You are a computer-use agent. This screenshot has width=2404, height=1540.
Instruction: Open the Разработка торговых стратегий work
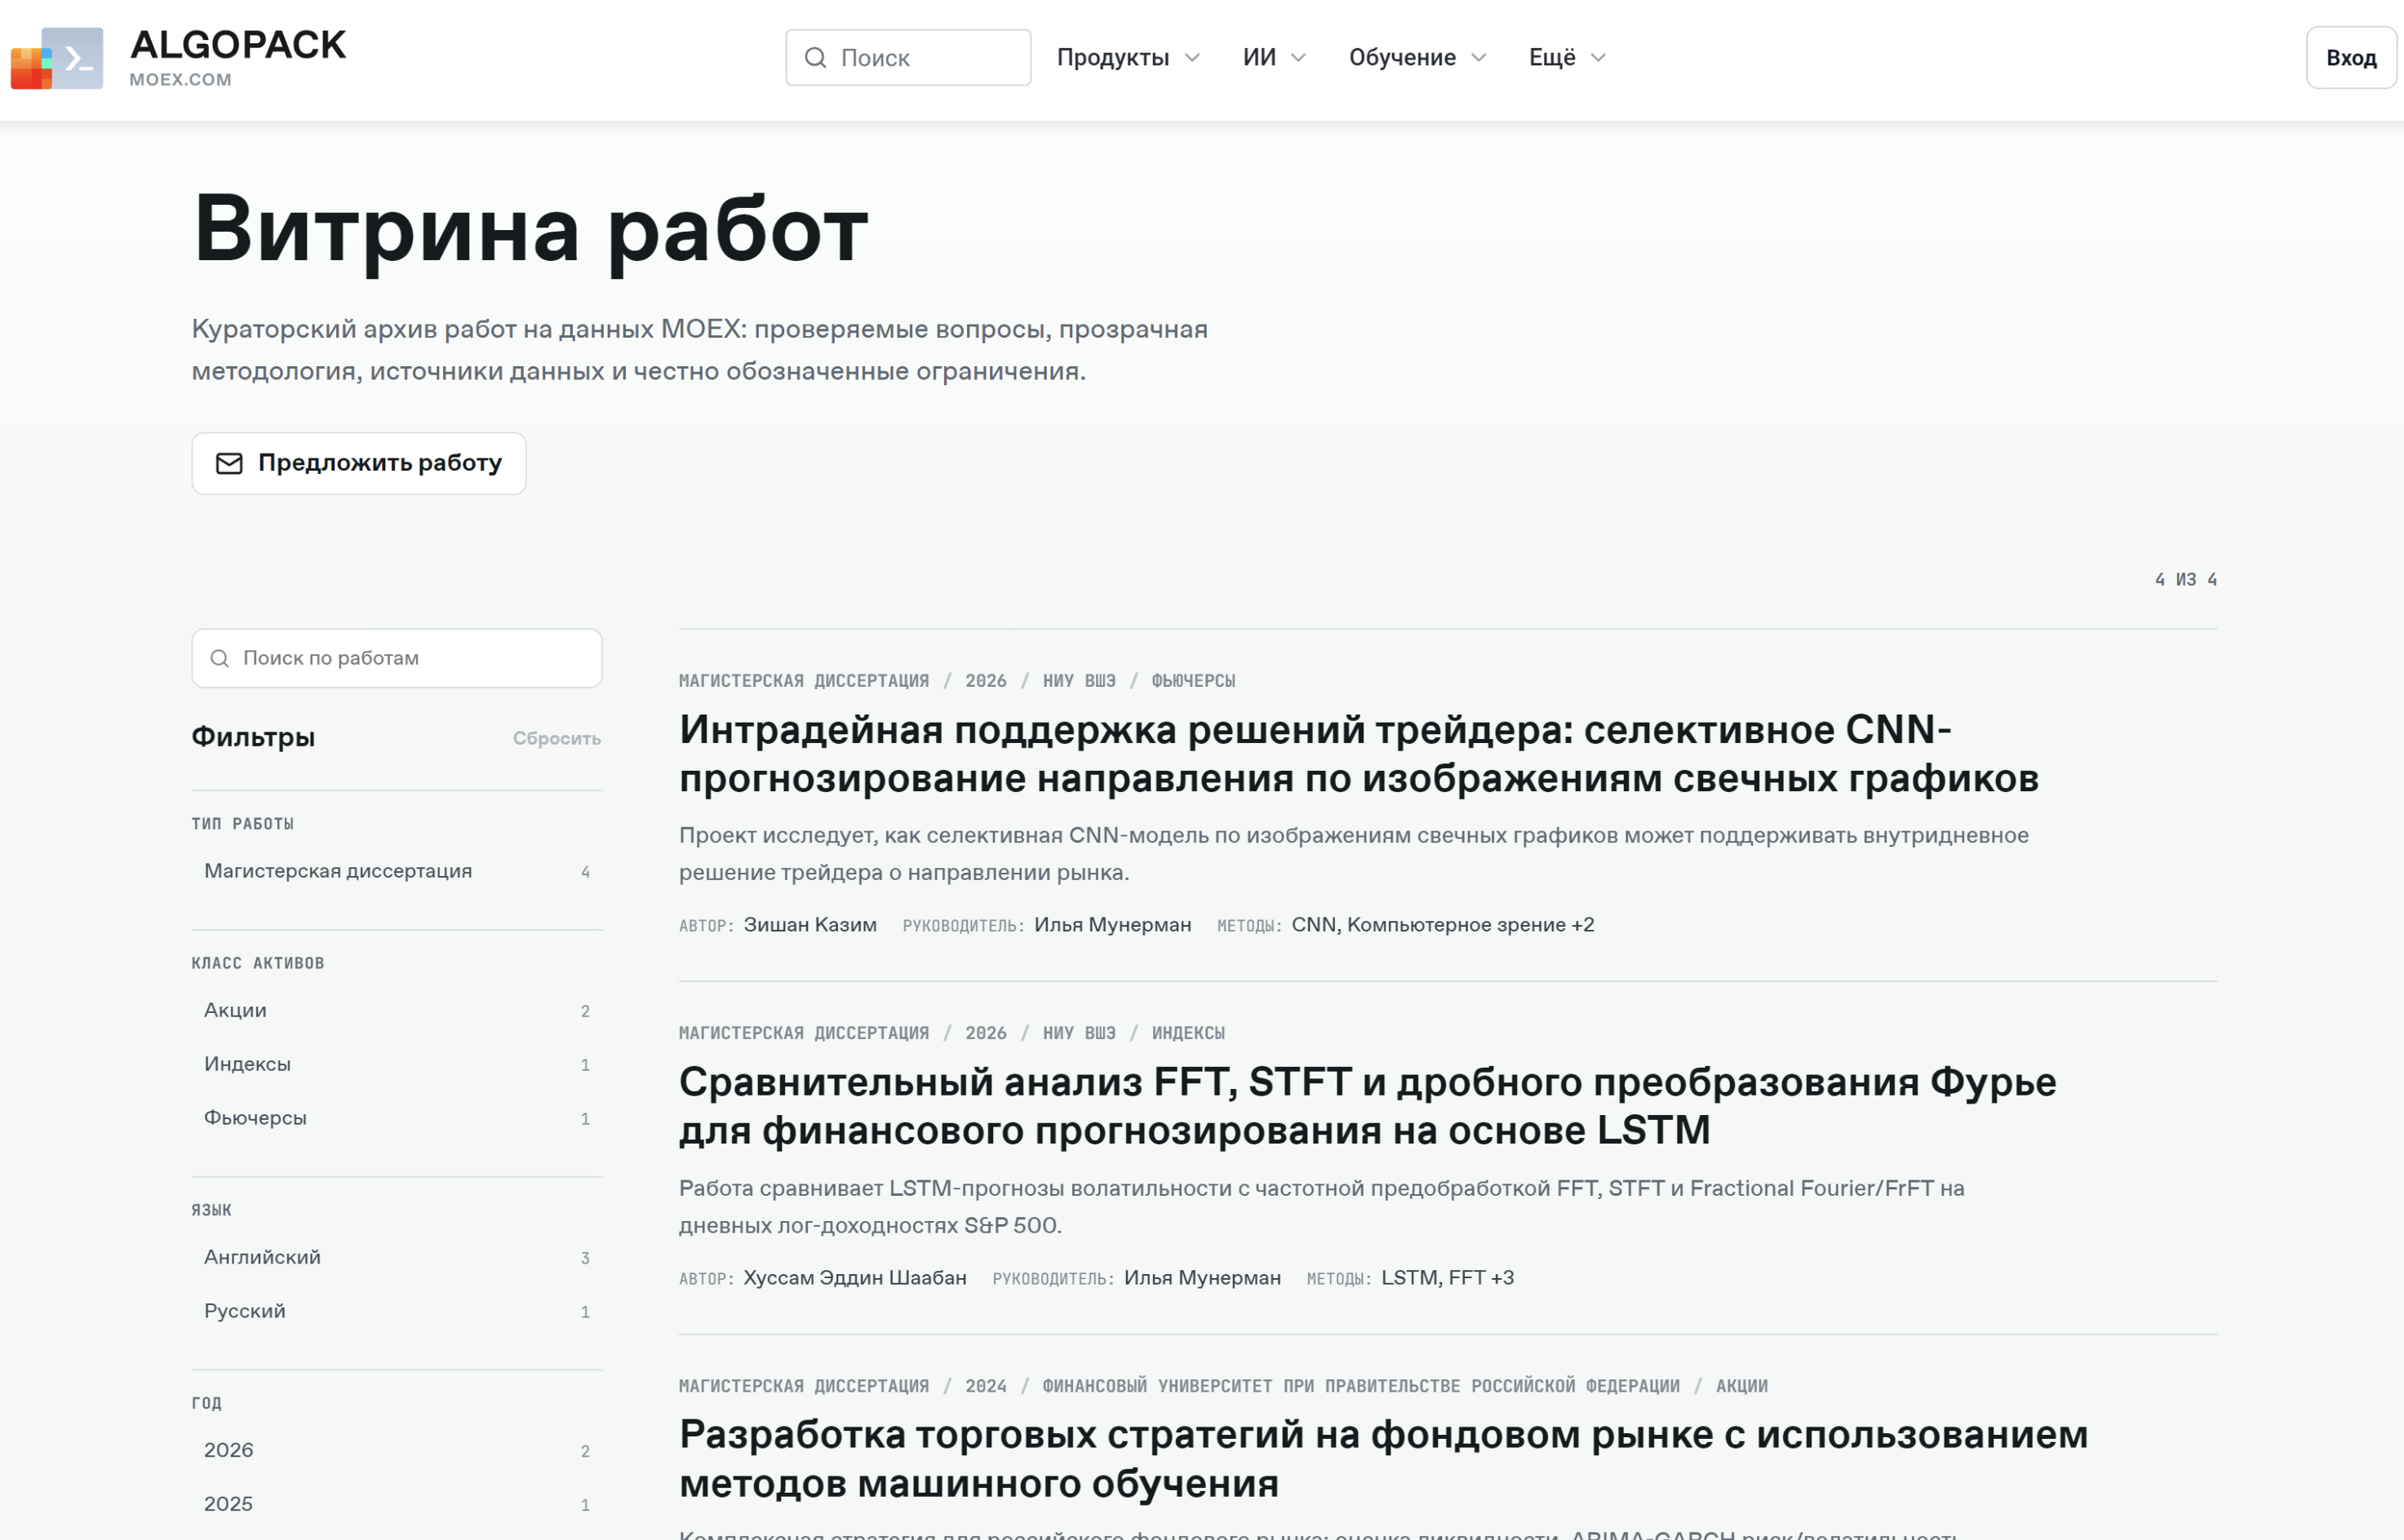(x=1384, y=1459)
